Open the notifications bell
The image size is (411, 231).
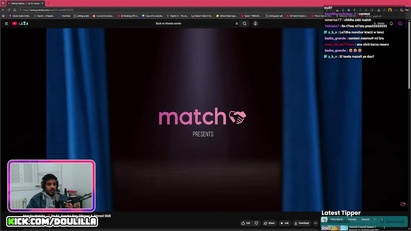click(x=391, y=23)
